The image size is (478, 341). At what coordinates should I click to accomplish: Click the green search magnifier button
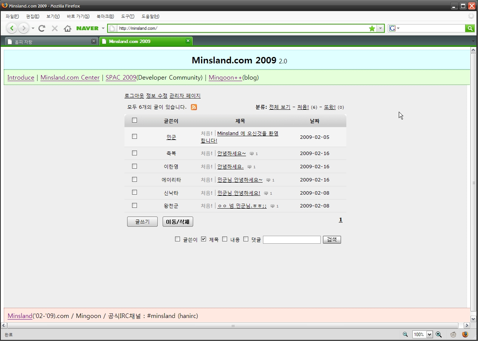(x=470, y=28)
